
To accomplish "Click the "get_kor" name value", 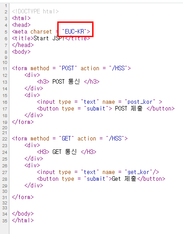I will 138,172.
